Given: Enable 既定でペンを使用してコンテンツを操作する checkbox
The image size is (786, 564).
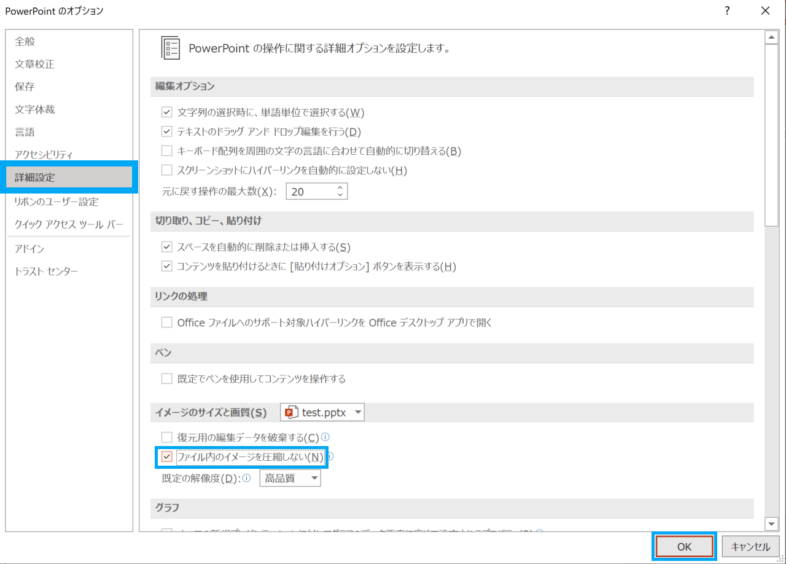Looking at the screenshot, I should [x=166, y=378].
